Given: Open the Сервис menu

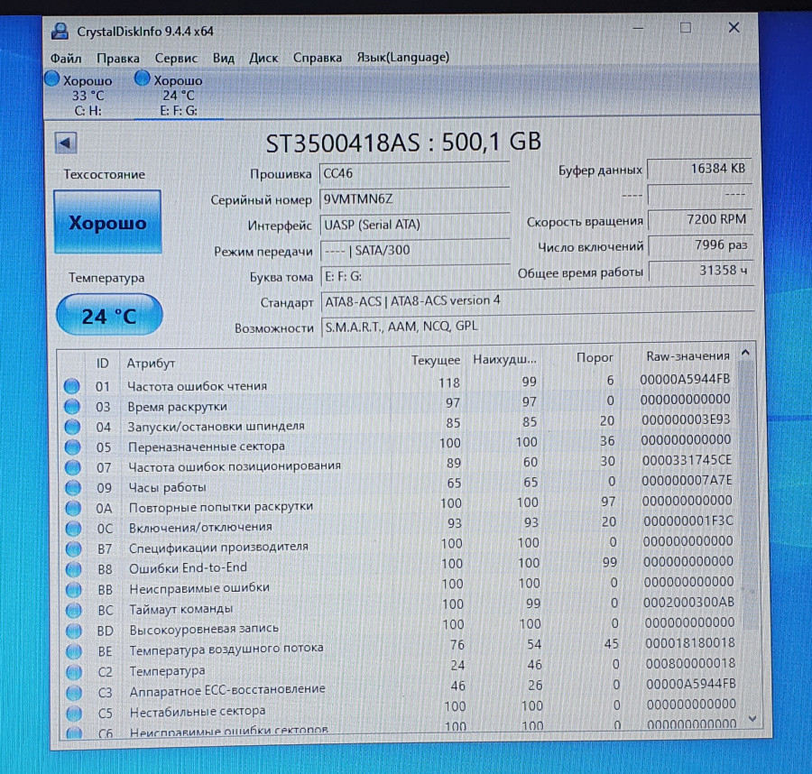Looking at the screenshot, I should coord(176,58).
